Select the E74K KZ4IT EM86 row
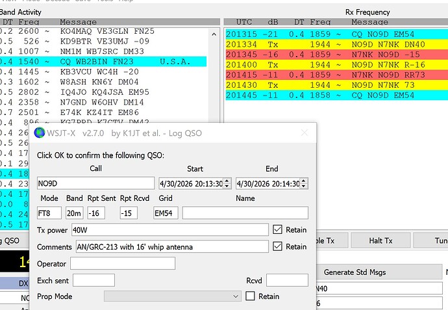Screen dimensions: 448x310 click(103, 112)
